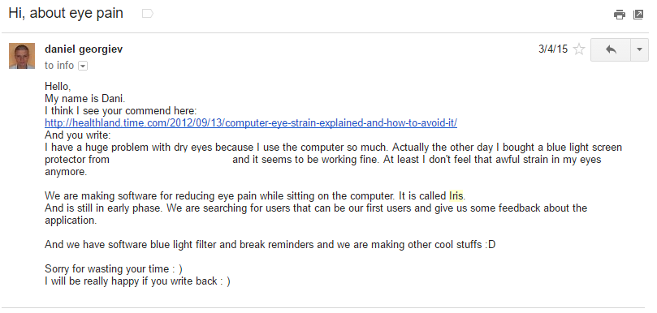Screen dimensions: 657x313
Task: Click the 'Hello,' greeting line
Action: pyautogui.click(x=58, y=87)
